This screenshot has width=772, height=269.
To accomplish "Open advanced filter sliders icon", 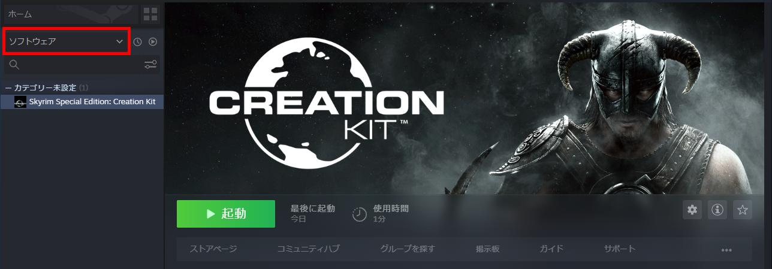I will pyautogui.click(x=150, y=65).
